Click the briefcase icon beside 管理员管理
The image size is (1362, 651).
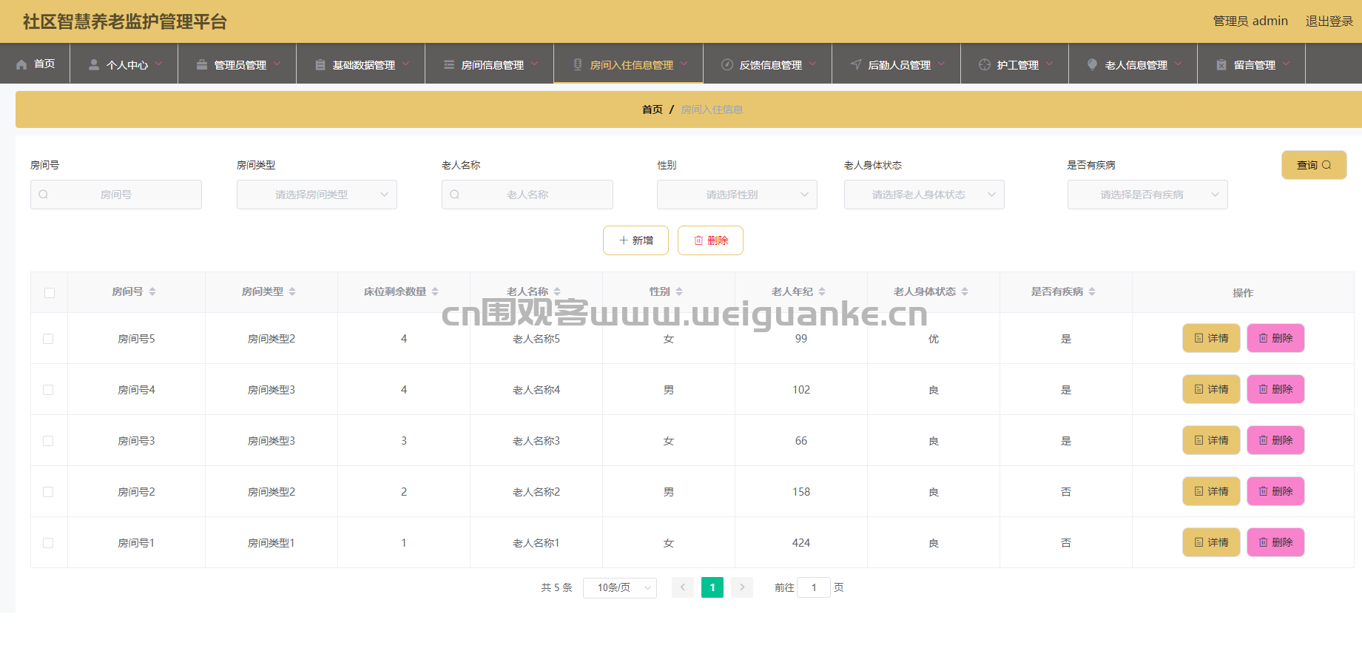201,64
